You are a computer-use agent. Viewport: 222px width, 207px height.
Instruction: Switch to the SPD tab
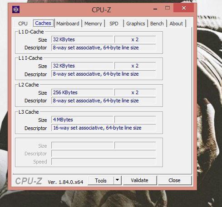click(114, 24)
